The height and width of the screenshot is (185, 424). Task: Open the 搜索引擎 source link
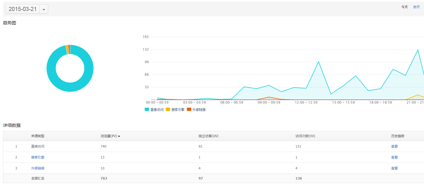click(x=38, y=157)
